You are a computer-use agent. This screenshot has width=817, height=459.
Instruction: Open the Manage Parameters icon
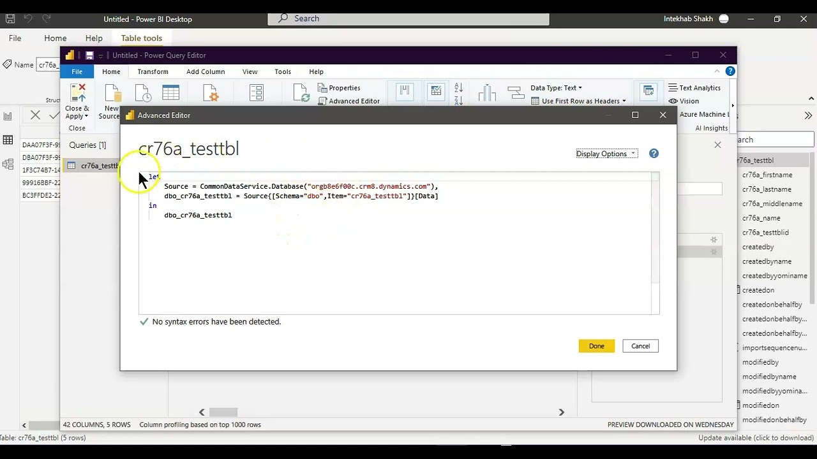pos(257,93)
